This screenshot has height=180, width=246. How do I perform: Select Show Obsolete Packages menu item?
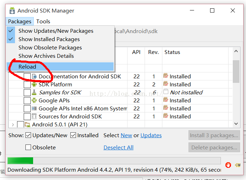60,47
